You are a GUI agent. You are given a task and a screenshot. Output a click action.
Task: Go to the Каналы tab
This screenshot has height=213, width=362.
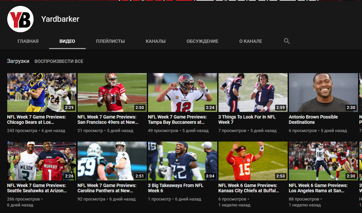tap(155, 41)
